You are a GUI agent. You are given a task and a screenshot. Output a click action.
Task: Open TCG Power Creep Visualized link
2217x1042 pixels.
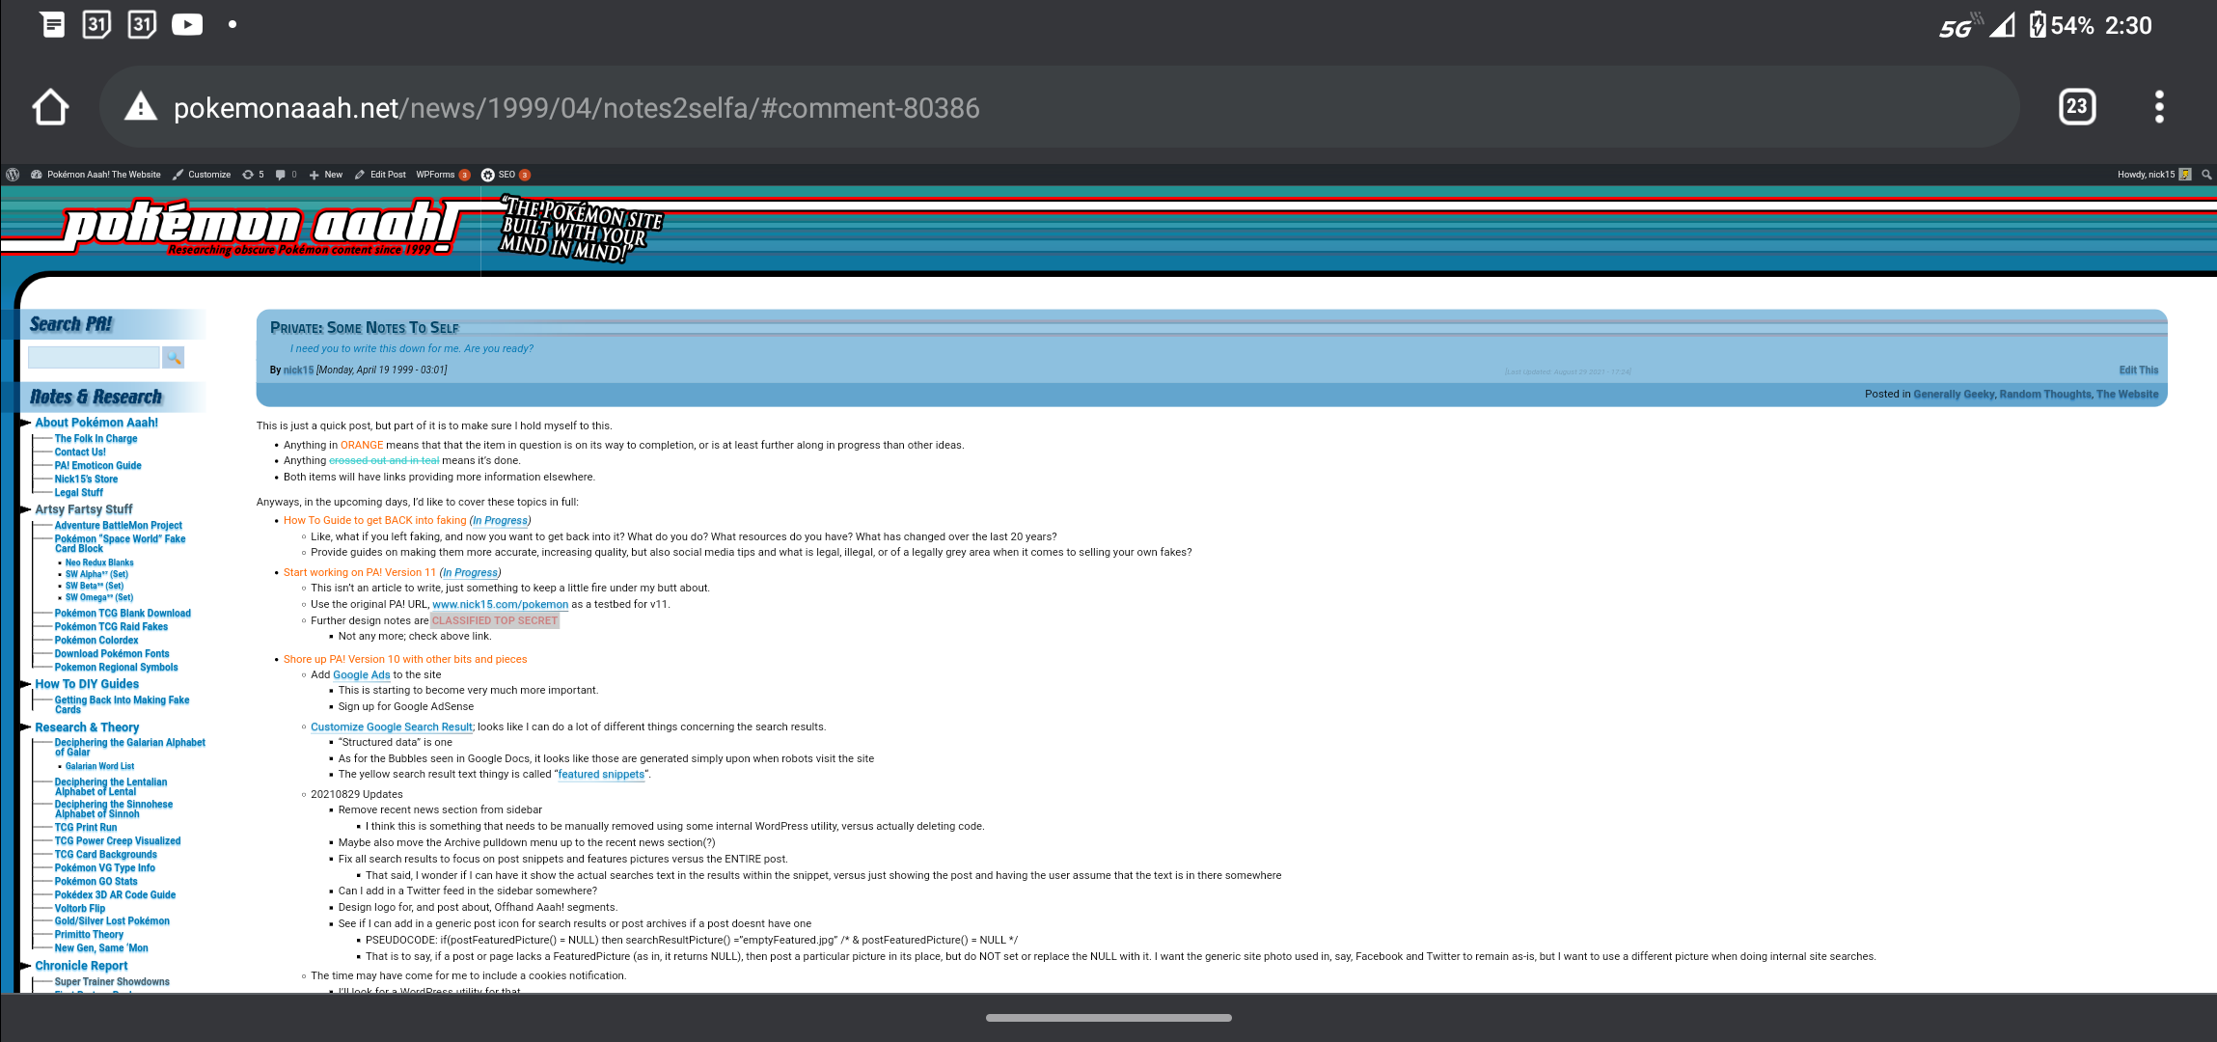[118, 841]
